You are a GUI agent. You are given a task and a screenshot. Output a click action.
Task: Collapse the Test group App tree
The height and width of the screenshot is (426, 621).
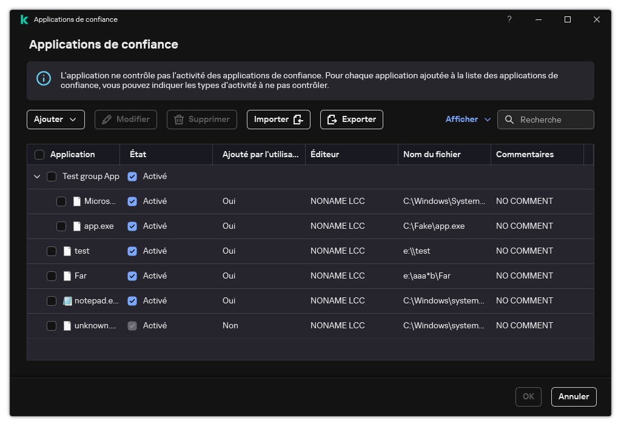[37, 176]
